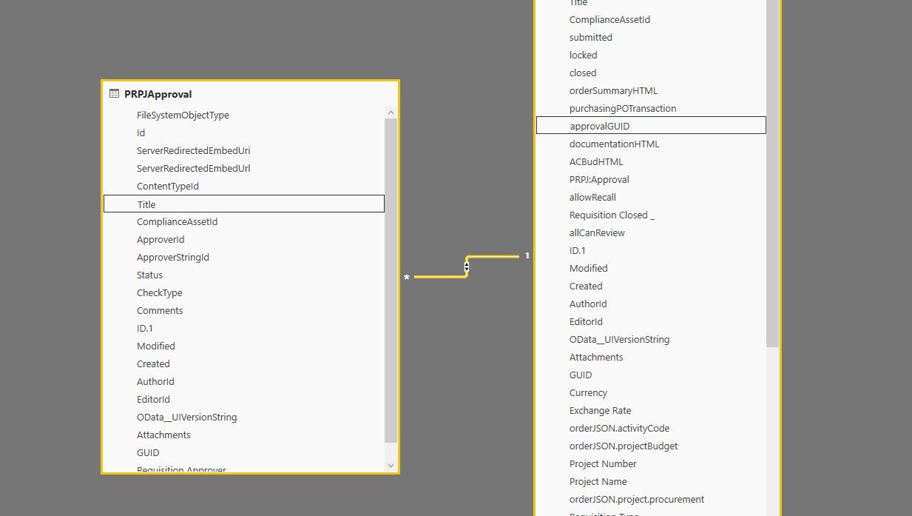The height and width of the screenshot is (516, 912).
Task: Select ComplianceAssetId in the table containing approvalGUID
Action: click(x=609, y=19)
